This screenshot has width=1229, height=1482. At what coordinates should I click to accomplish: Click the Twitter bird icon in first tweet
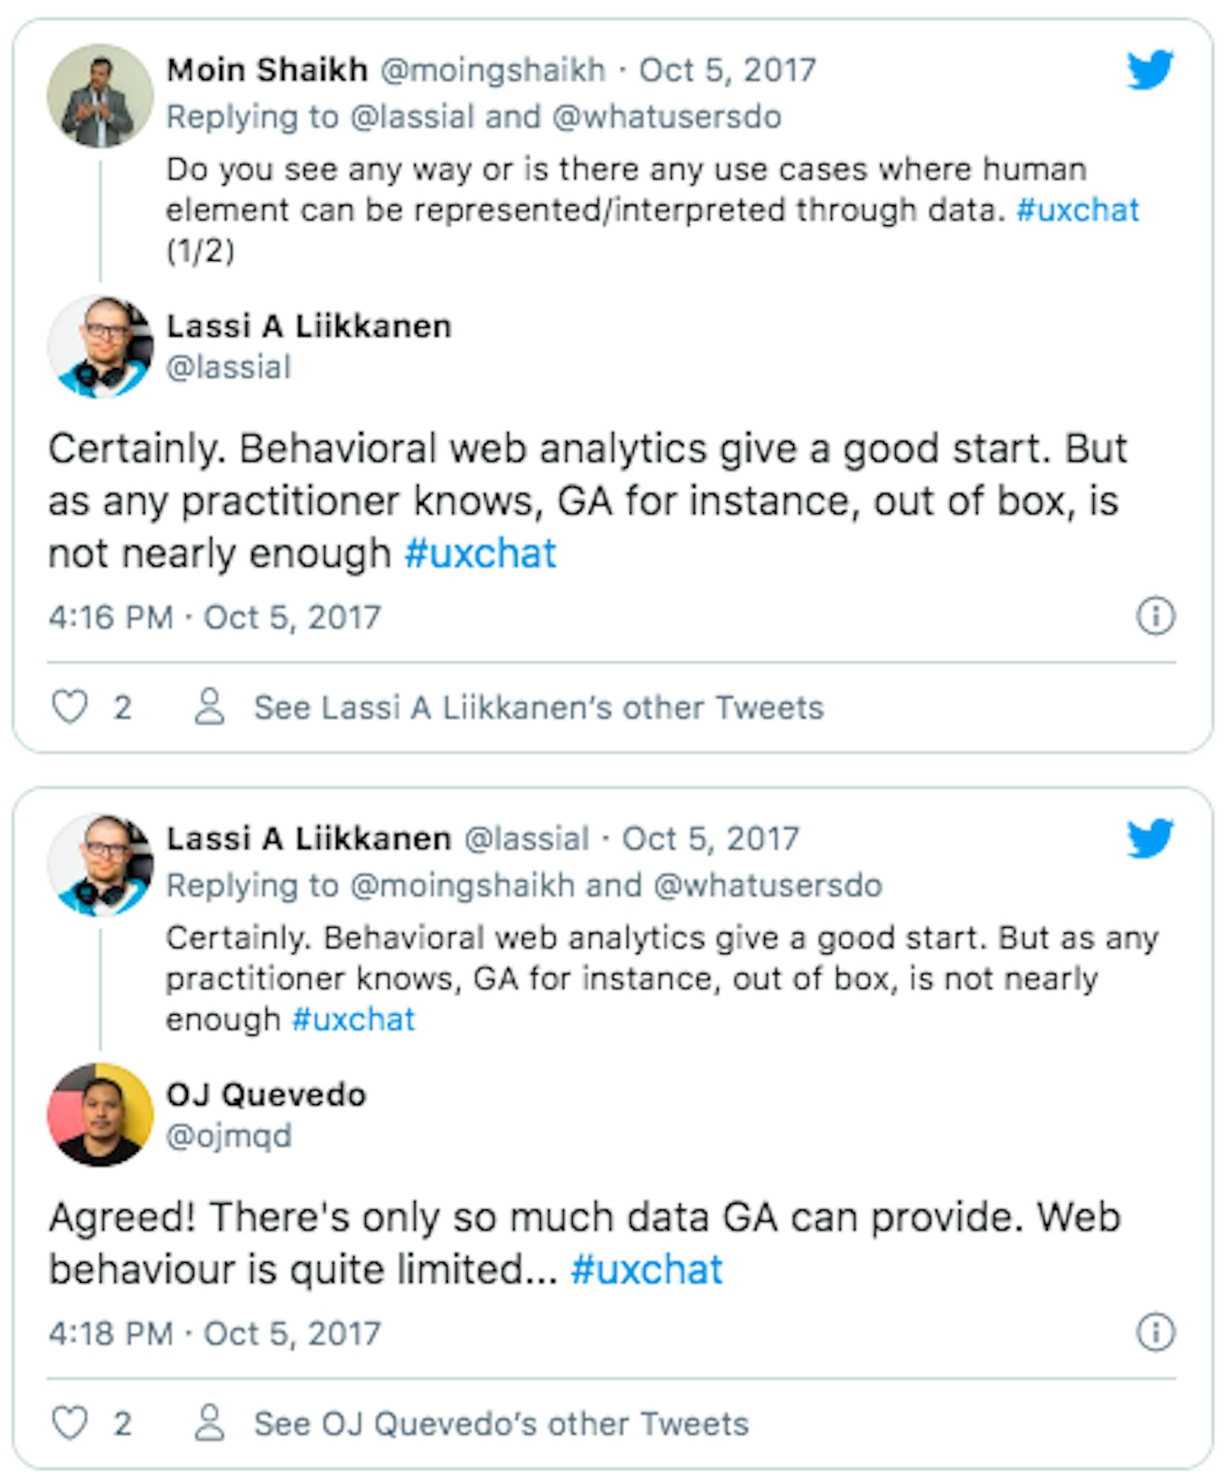click(x=1150, y=69)
